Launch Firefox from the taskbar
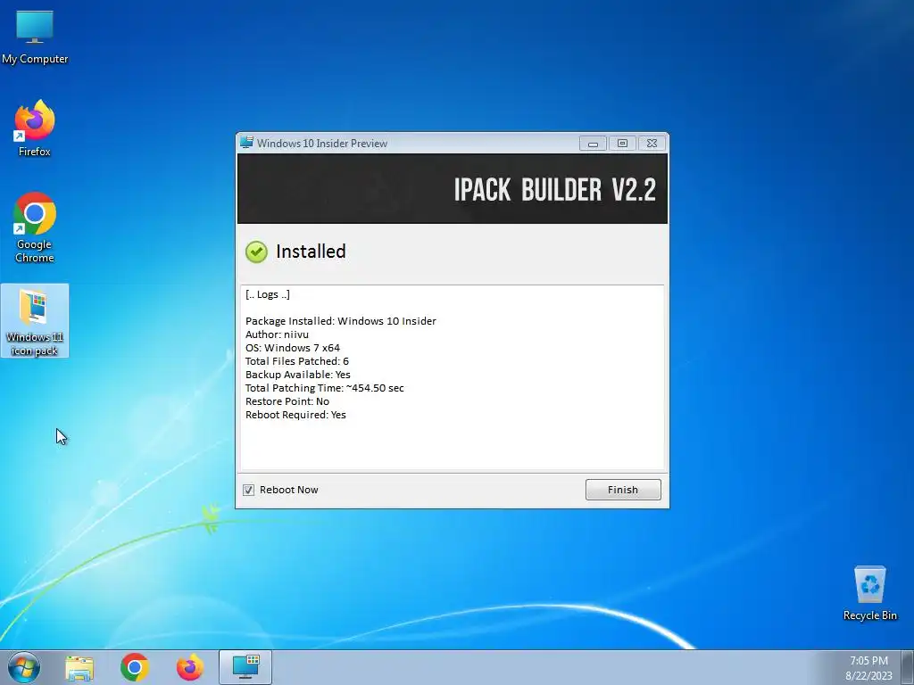914x685 pixels. click(x=190, y=667)
